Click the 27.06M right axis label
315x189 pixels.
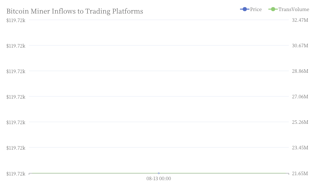pyautogui.click(x=300, y=97)
